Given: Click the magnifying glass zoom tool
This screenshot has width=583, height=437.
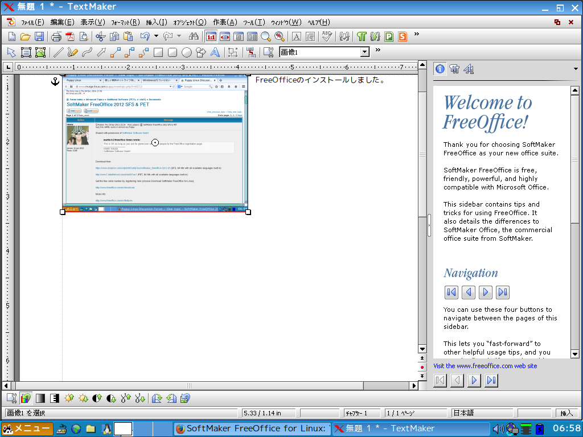Looking at the screenshot, I should pyautogui.click(x=265, y=36).
